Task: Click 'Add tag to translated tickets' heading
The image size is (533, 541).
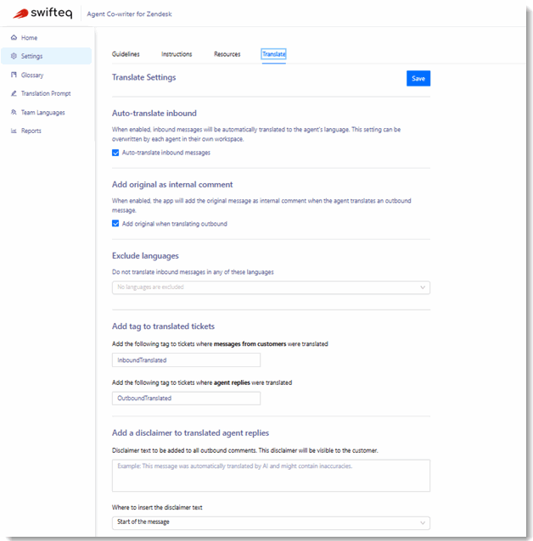Action: click(163, 326)
